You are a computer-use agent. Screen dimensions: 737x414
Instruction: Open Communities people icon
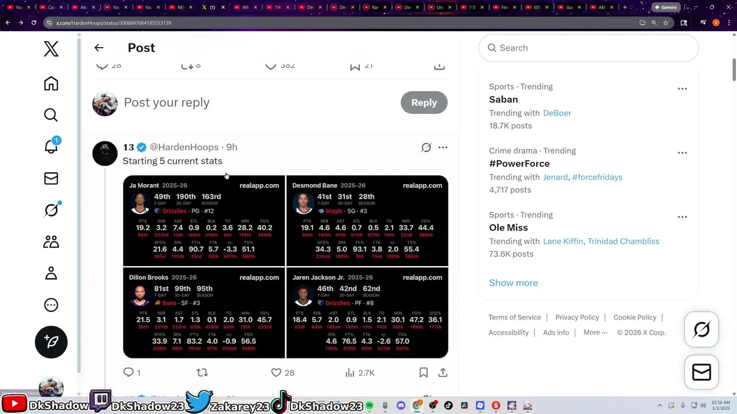[51, 241]
